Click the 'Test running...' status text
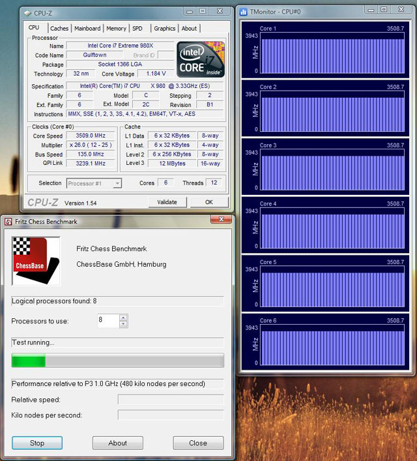The height and width of the screenshot is (461, 417). coord(33,342)
